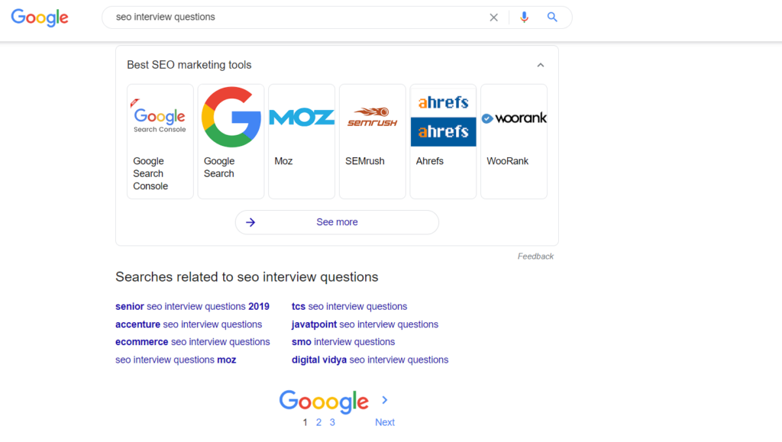Click the Google logo top left
Viewport: 782px width, 442px height.
click(39, 18)
